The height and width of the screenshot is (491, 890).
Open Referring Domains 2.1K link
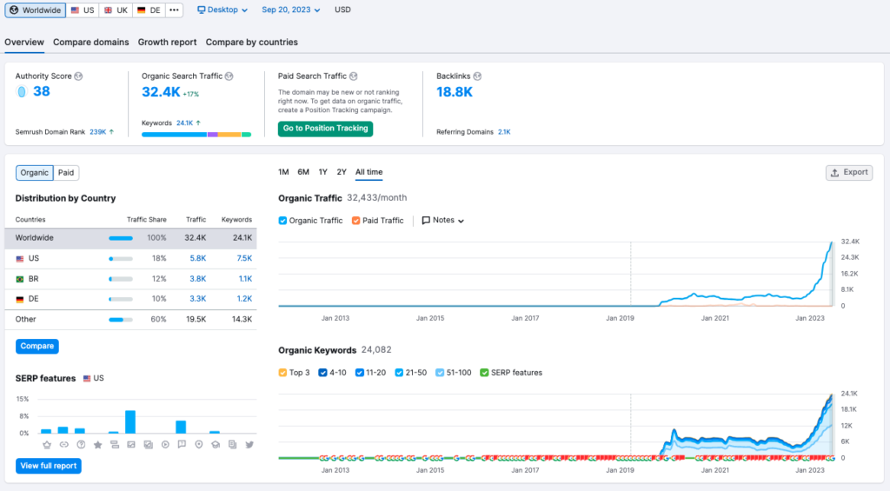point(504,132)
